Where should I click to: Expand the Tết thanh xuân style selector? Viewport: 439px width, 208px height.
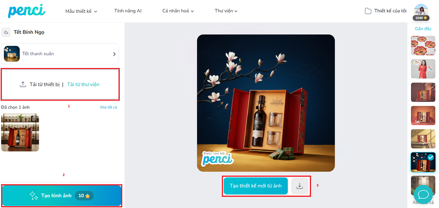60,54
